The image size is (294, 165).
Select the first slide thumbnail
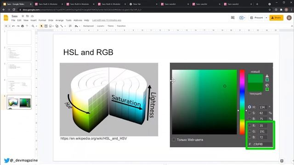[19, 38]
